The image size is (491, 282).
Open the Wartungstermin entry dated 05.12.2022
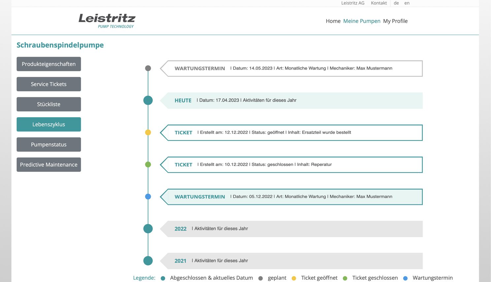coord(291,197)
